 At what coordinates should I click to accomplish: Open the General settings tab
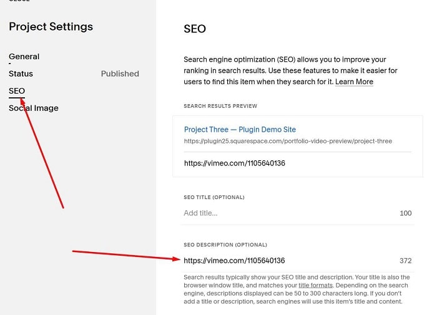click(24, 57)
